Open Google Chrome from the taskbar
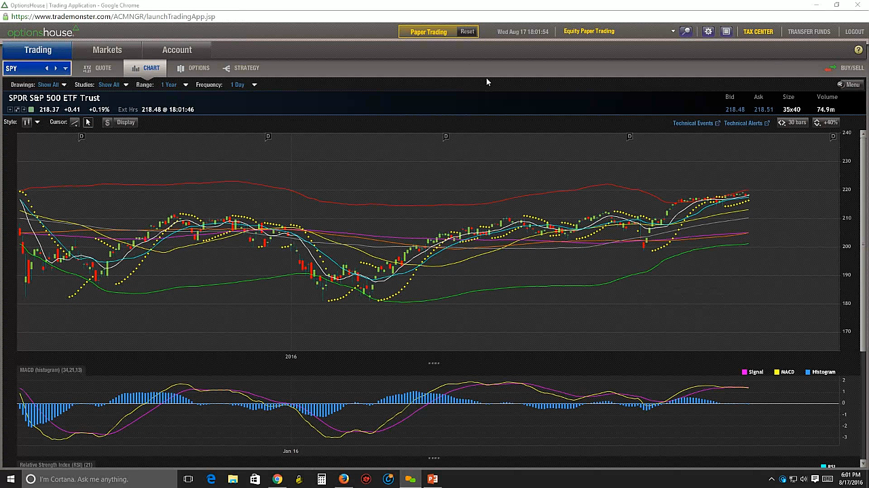The height and width of the screenshot is (488, 869). (277, 479)
